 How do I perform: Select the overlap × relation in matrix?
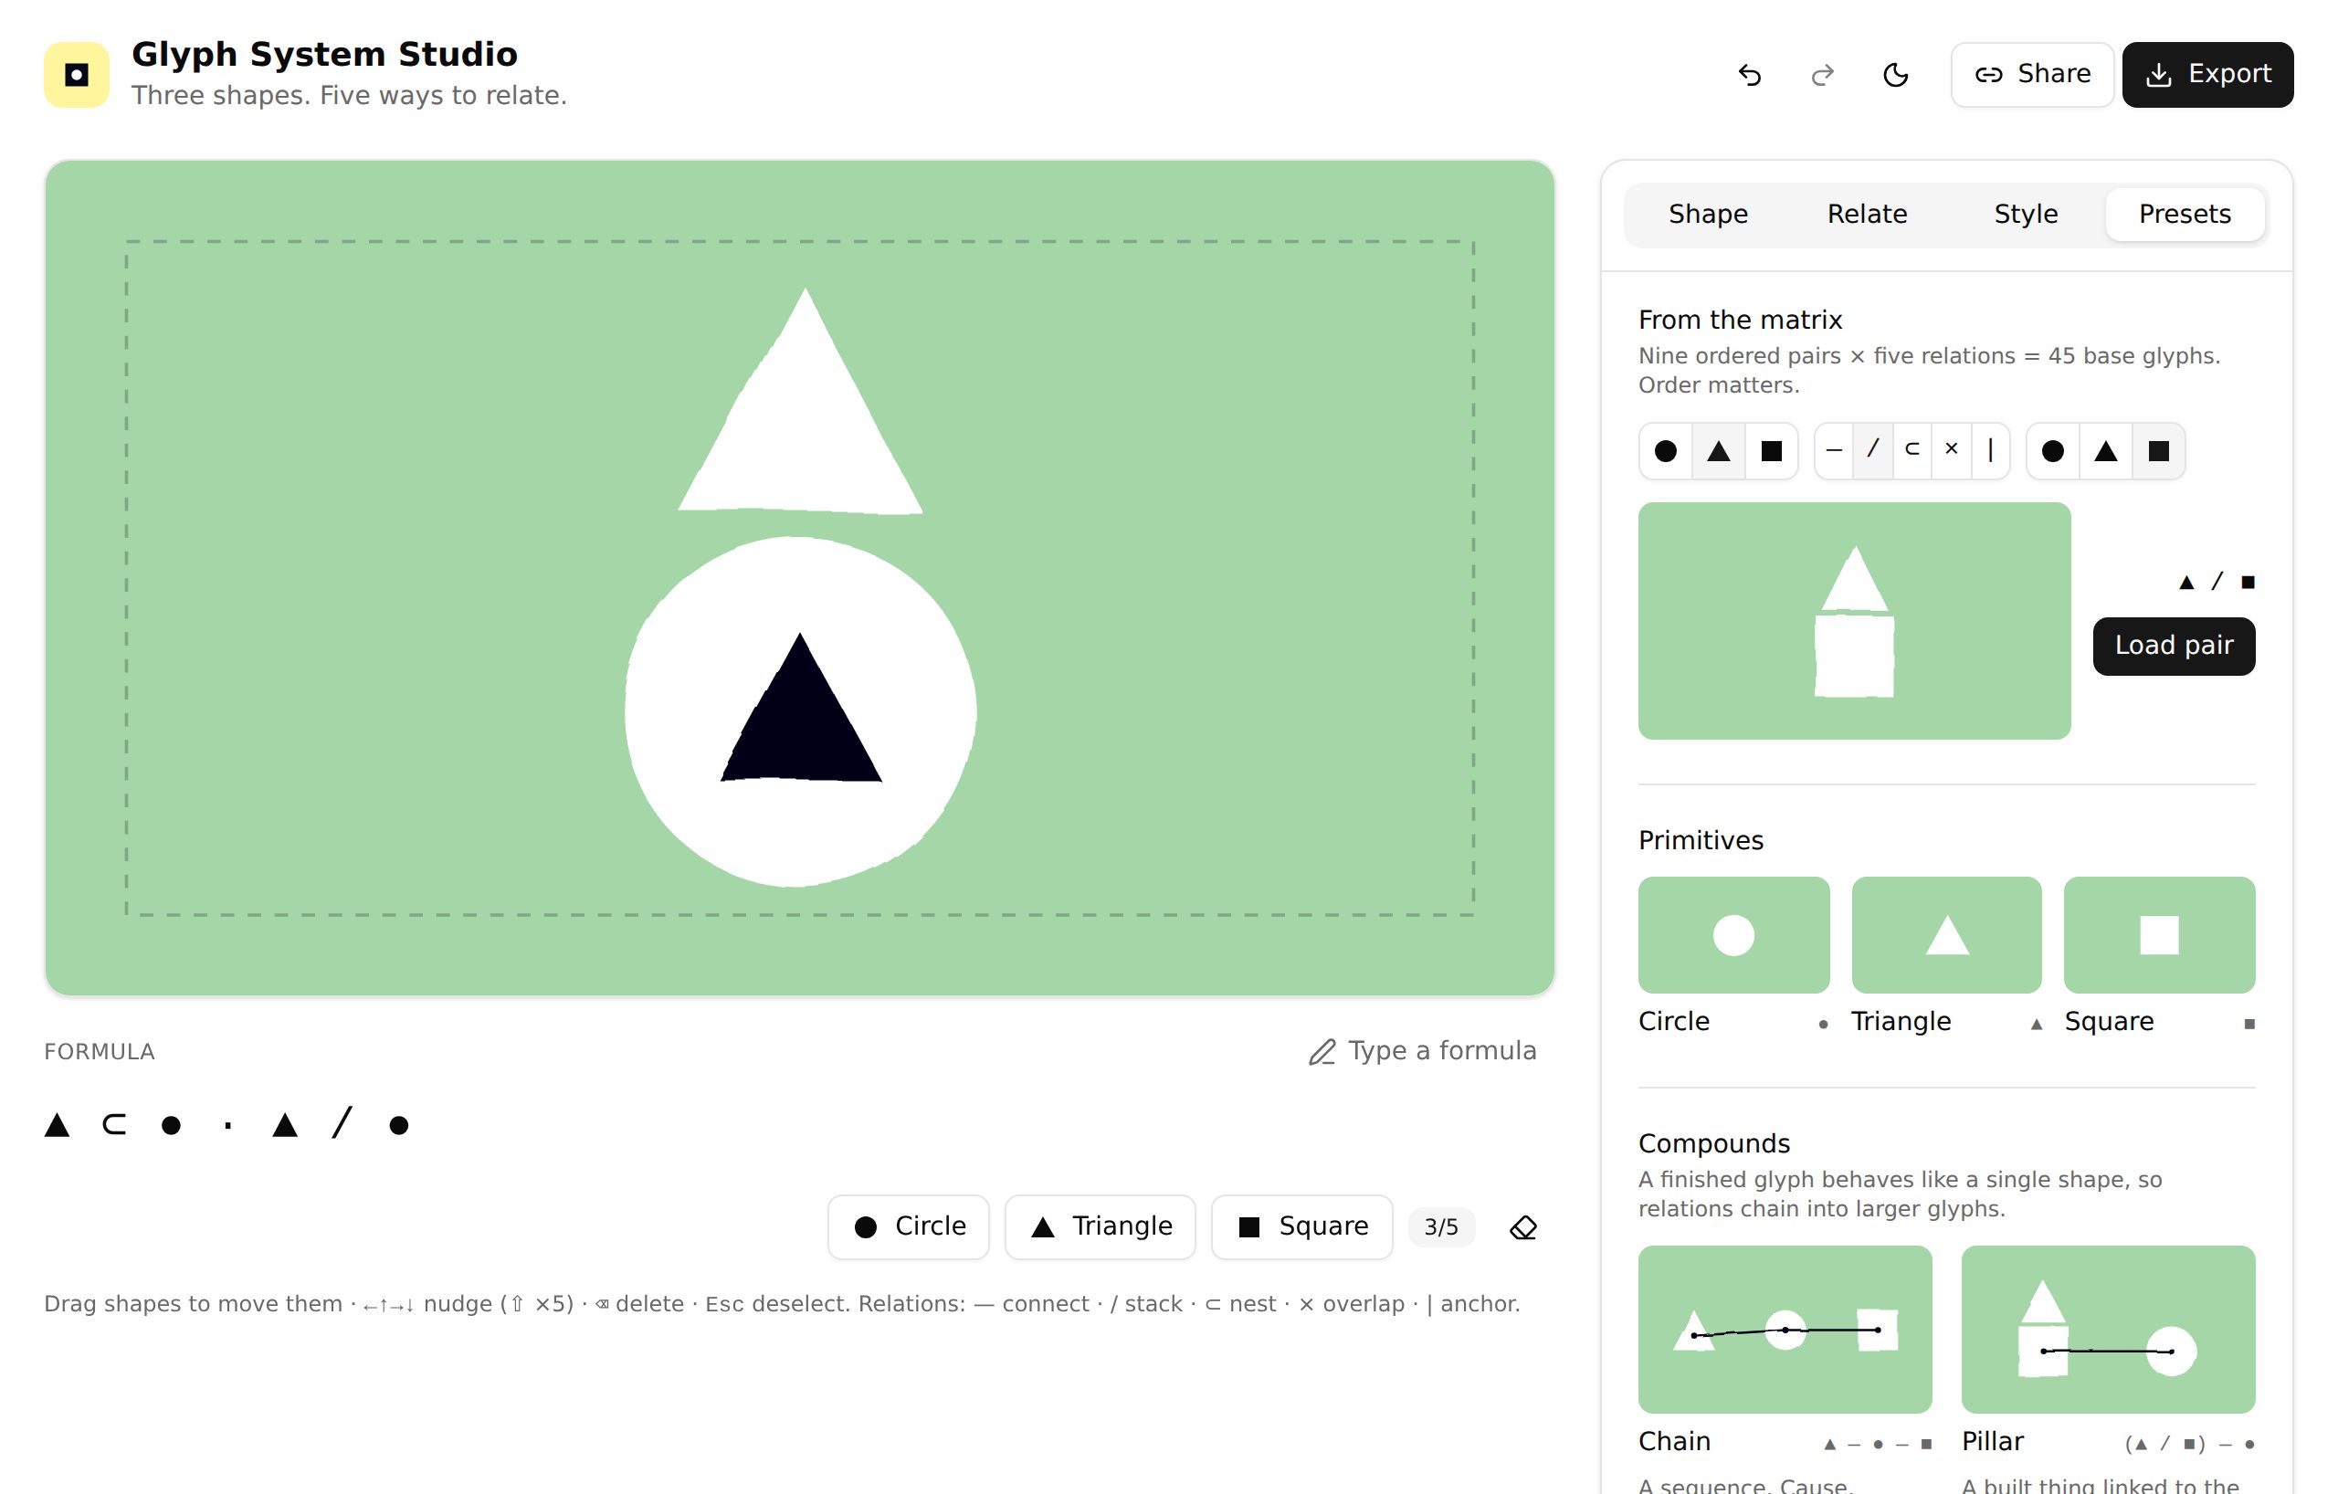coord(1952,451)
